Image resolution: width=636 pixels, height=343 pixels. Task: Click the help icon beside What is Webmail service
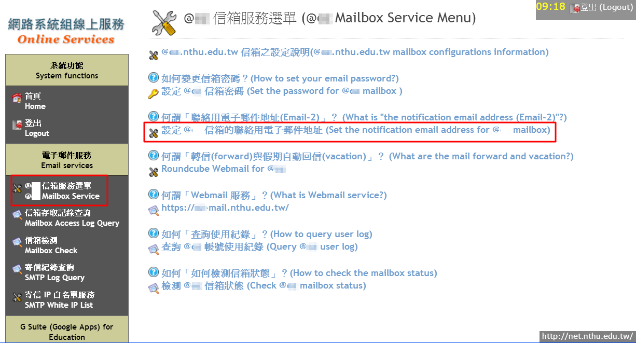pos(154,195)
